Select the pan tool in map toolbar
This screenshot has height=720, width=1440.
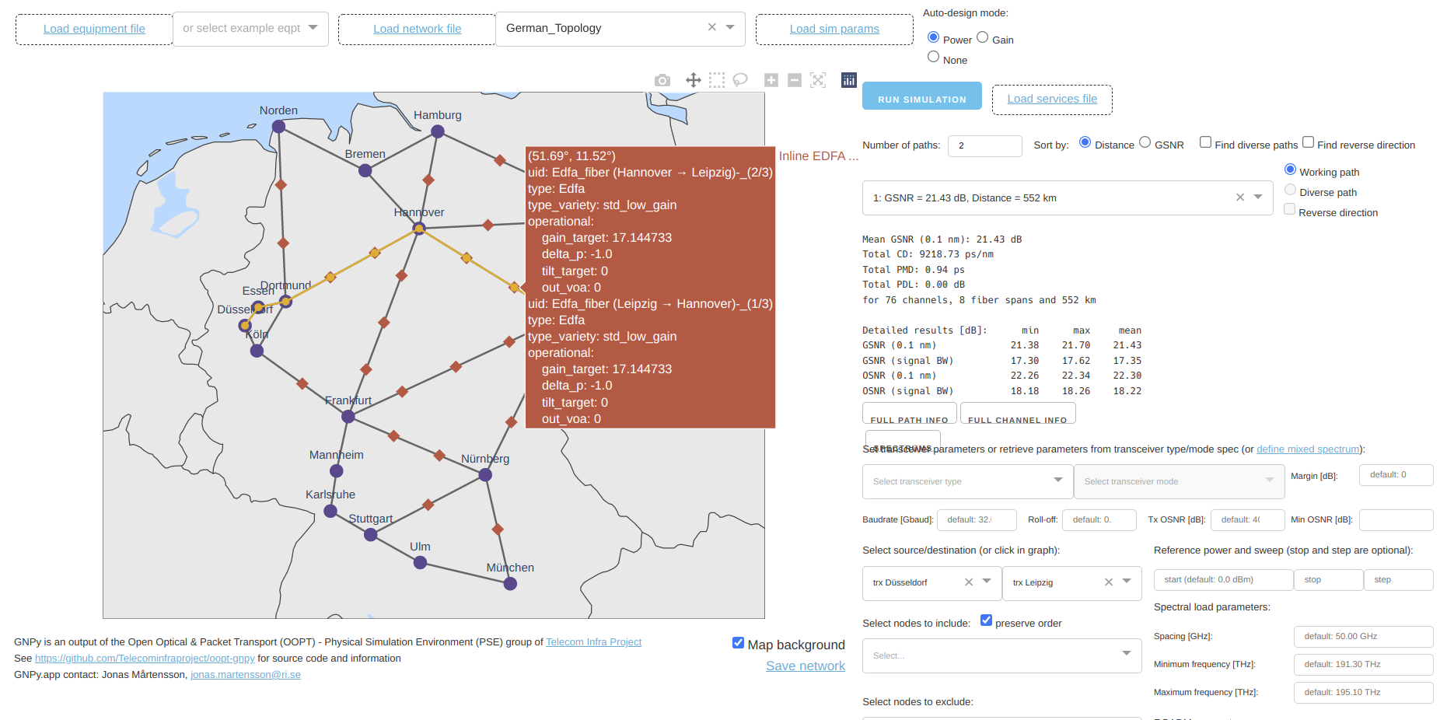coord(693,80)
